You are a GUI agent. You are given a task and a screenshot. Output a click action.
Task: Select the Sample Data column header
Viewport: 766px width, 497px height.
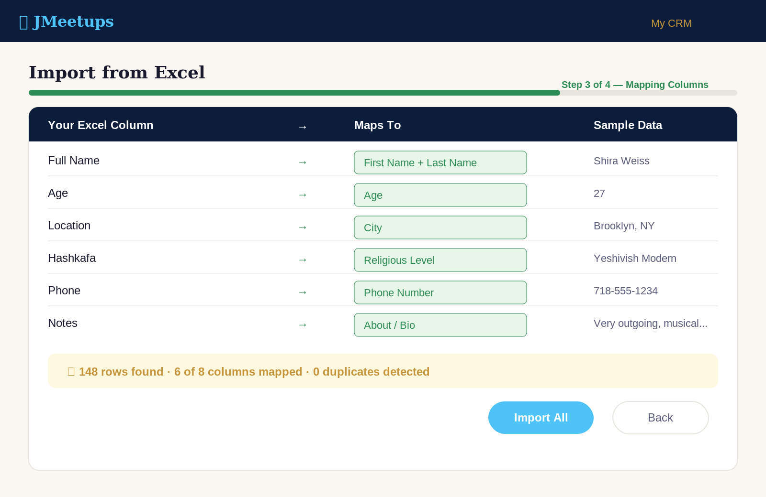[x=628, y=125]
